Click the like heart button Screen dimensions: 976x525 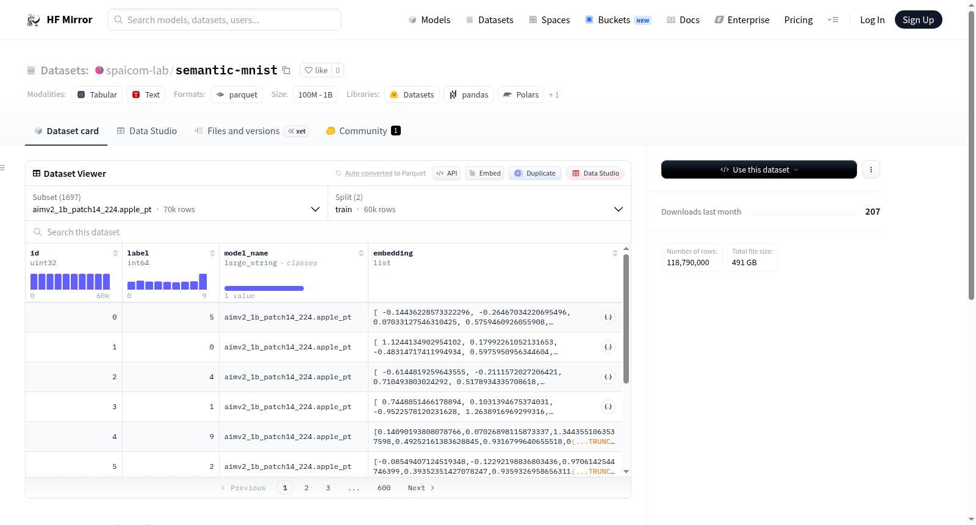point(316,70)
